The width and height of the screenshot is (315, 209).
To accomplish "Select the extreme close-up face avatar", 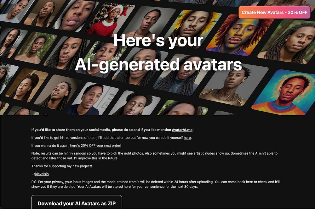I will 75,15.
